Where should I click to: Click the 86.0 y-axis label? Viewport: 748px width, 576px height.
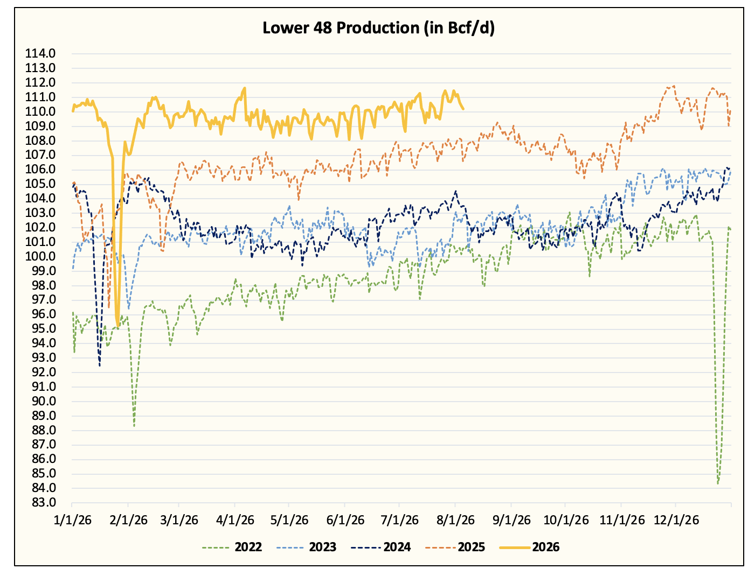[43, 459]
